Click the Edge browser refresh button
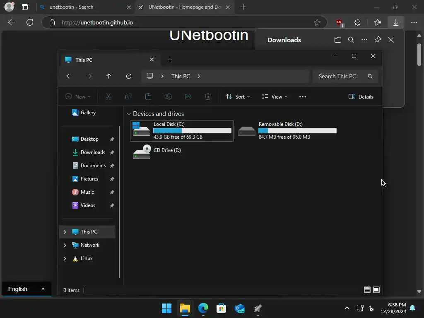This screenshot has width=424, height=318. click(x=30, y=22)
